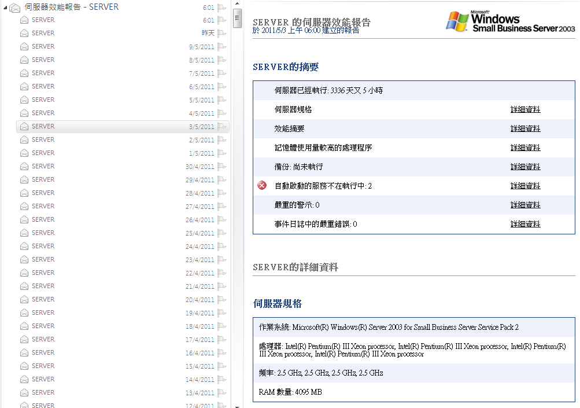Click the envelope icon of the 27/4/2011 message
The width and height of the screenshot is (580, 408).
(24, 206)
